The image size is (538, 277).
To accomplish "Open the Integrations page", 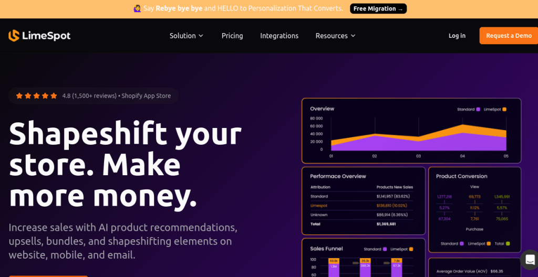I will [x=280, y=36].
